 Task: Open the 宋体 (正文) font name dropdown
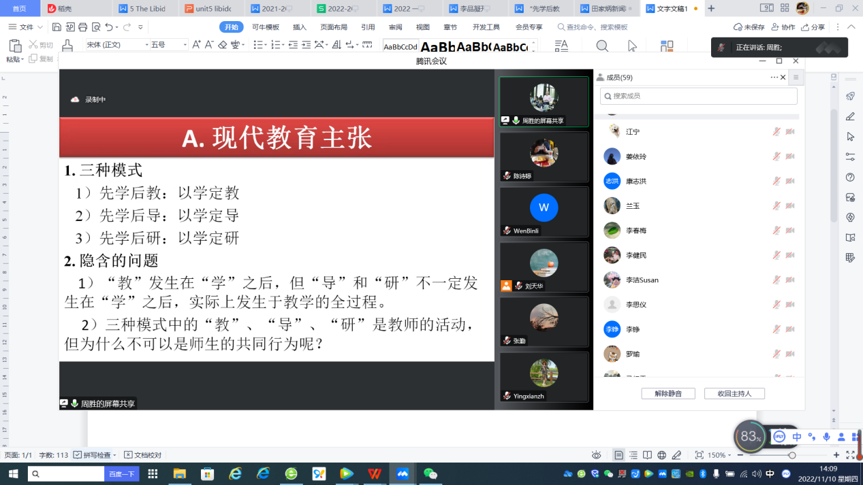pos(117,45)
